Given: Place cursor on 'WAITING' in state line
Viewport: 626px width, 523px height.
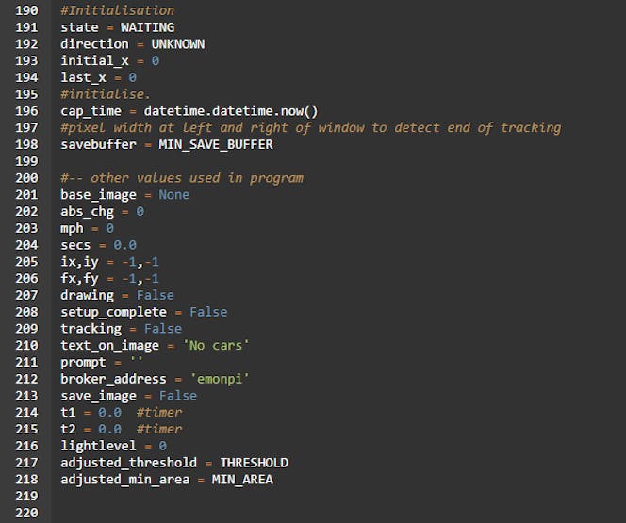Looking at the screenshot, I should (147, 27).
